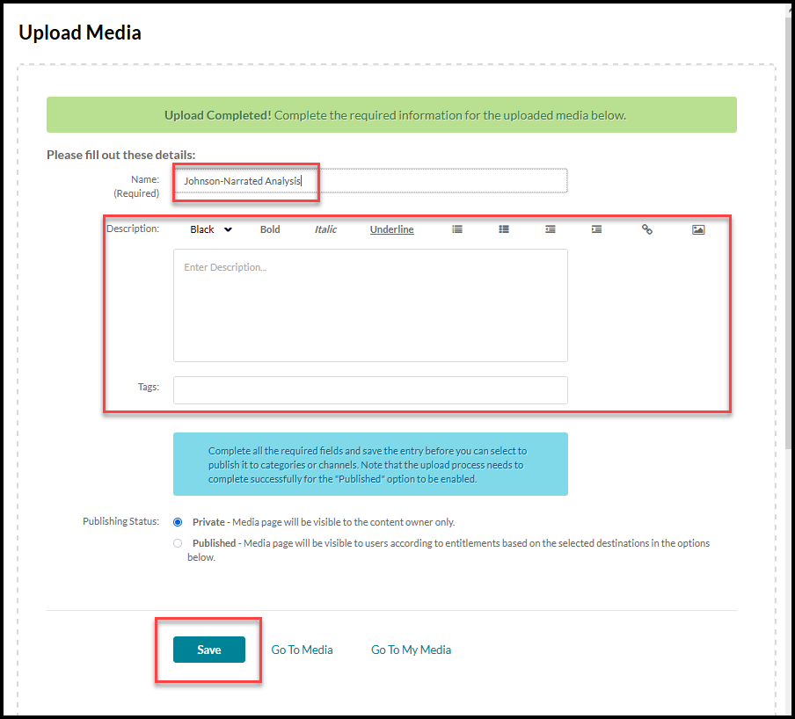Select the Private publishing status option
This screenshot has width=795, height=719.
point(178,522)
